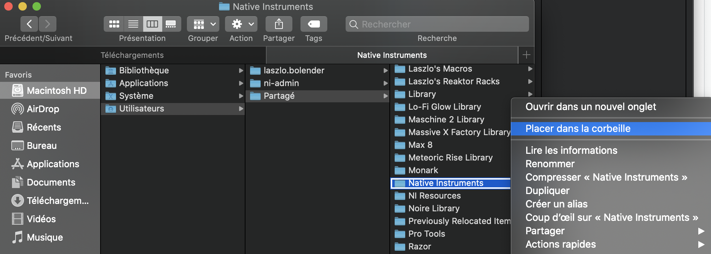Open Documents in sidebar
The image size is (711, 254).
(50, 182)
